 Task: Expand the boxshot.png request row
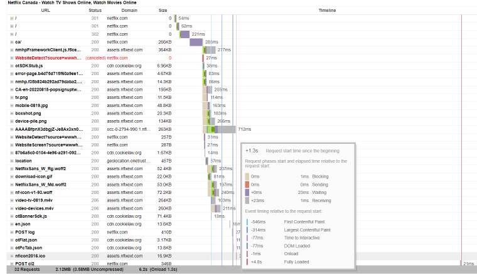pos(11,113)
